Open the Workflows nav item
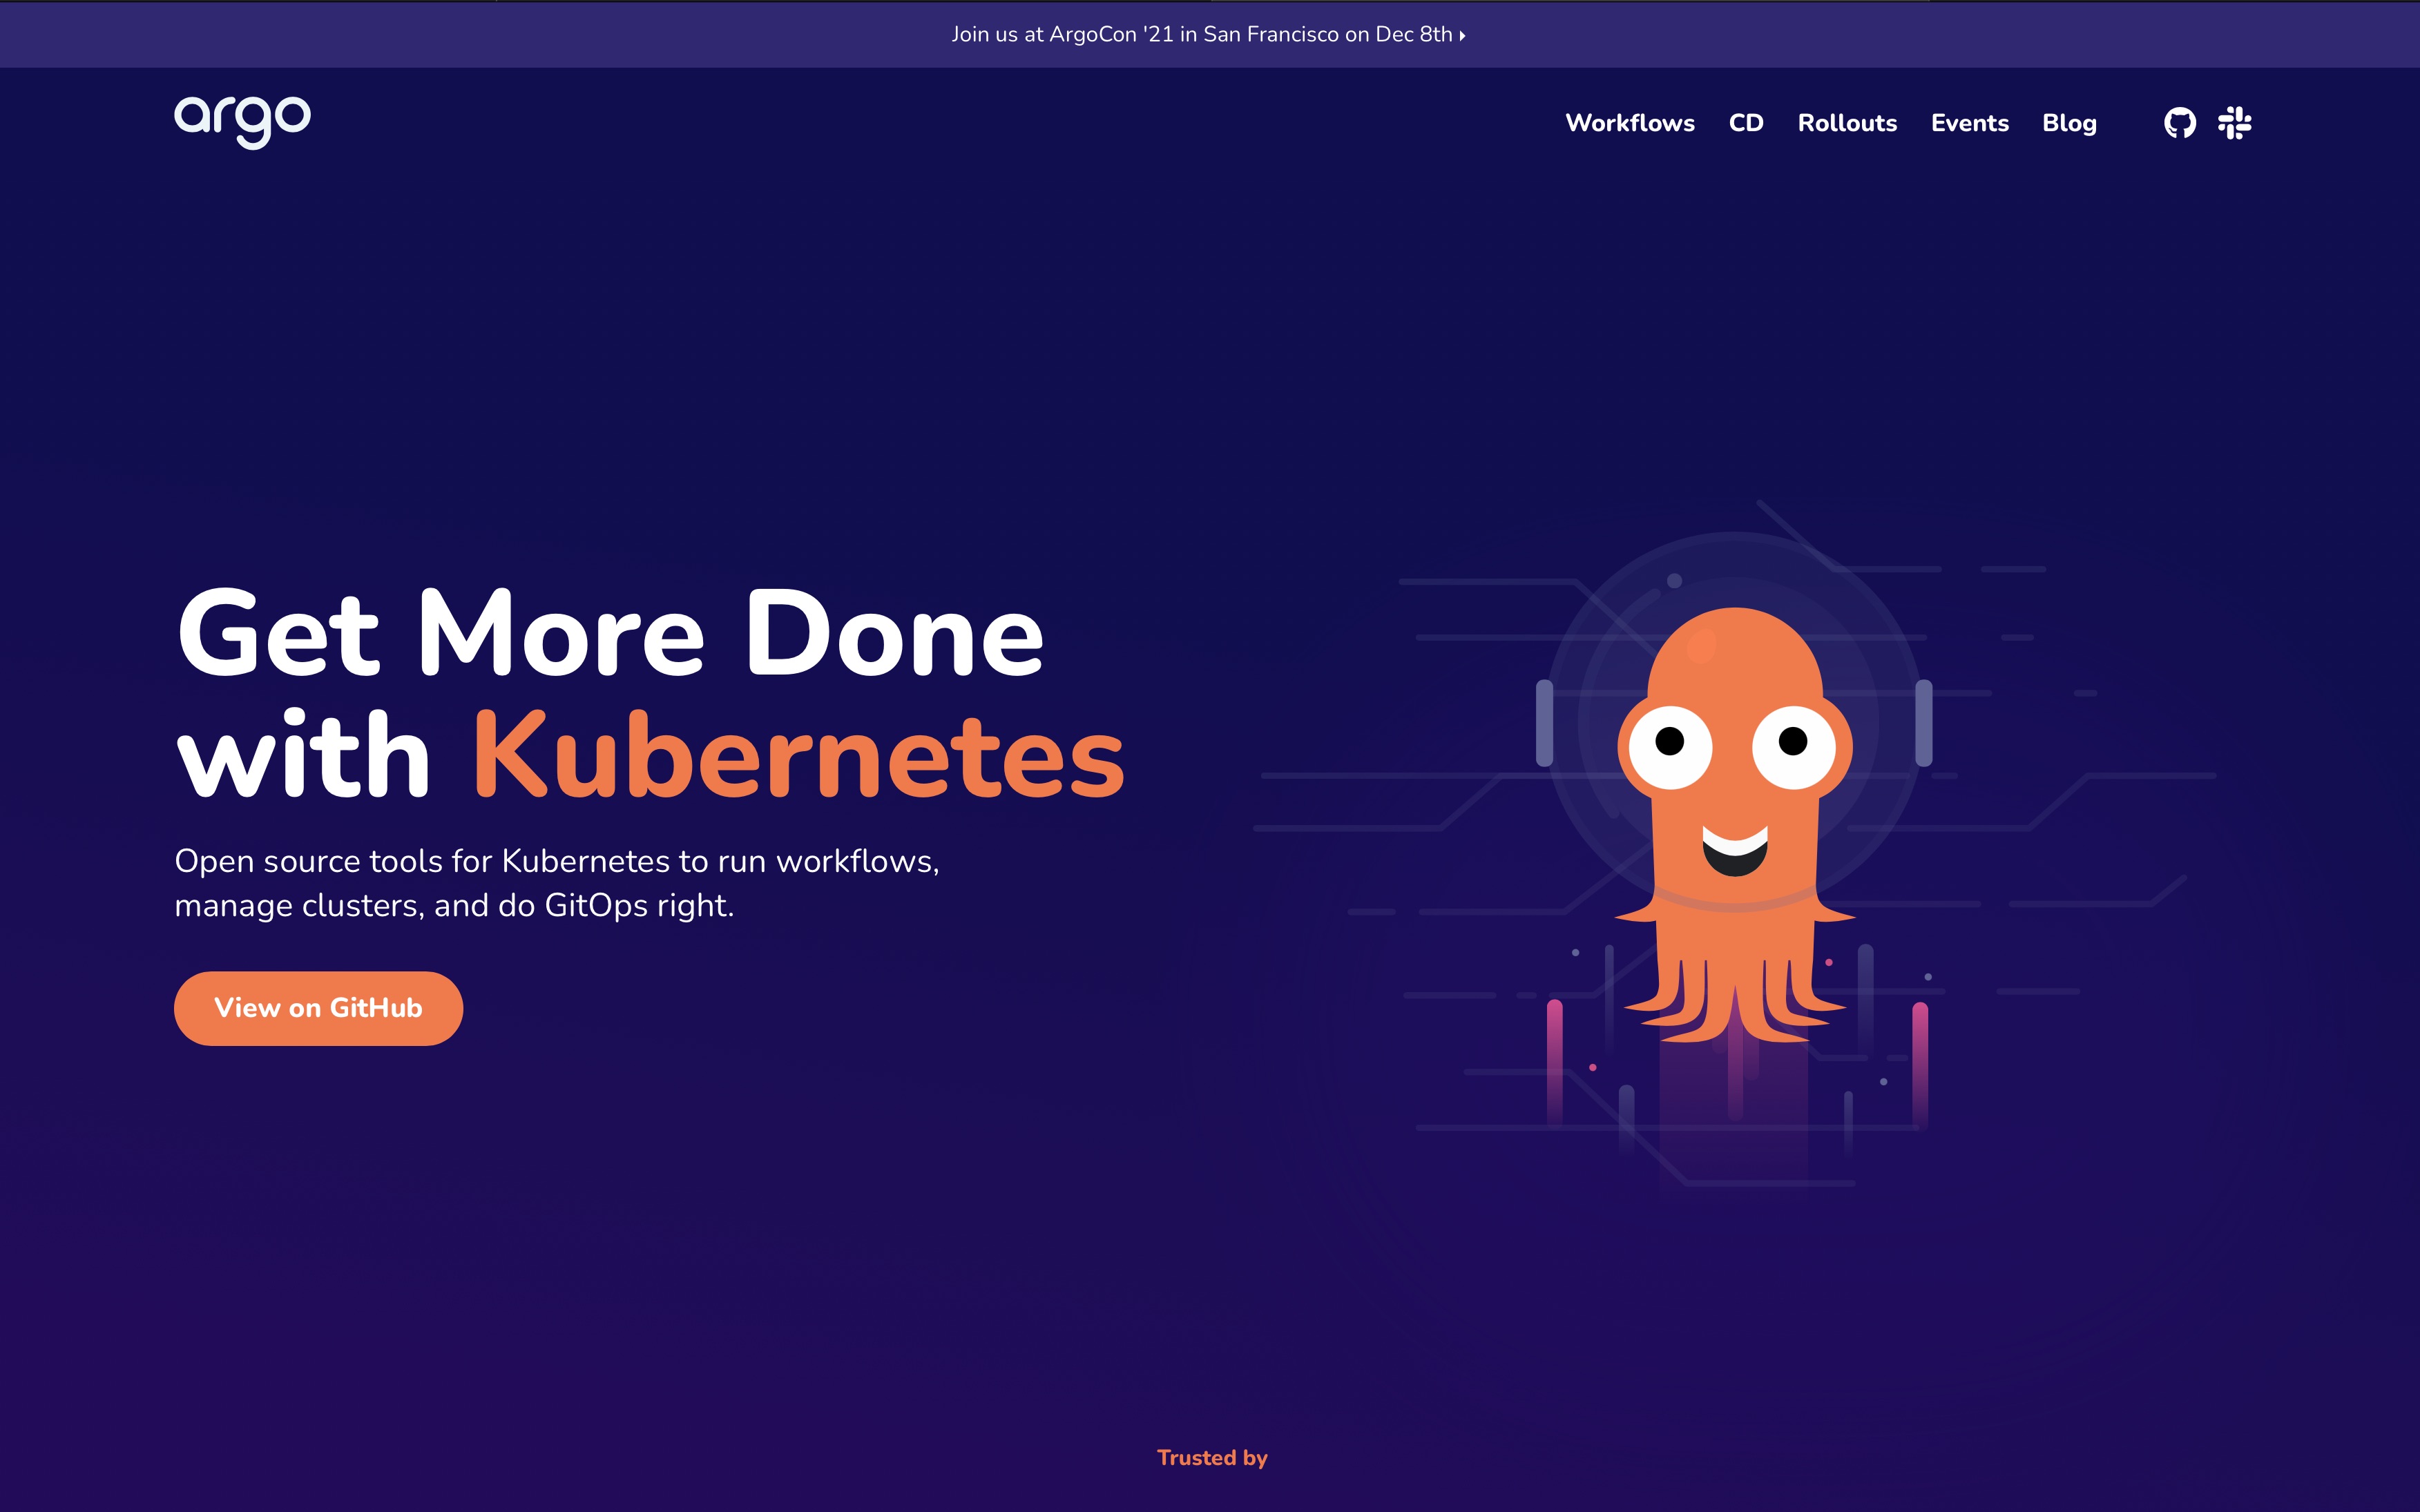Viewport: 2420px width, 1512px height. [1630, 123]
